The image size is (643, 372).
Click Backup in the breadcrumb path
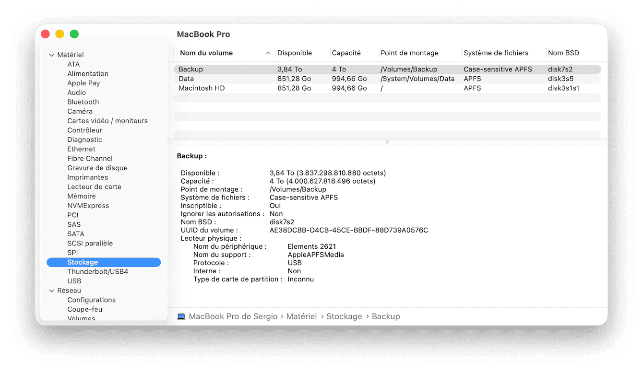pyautogui.click(x=386, y=316)
